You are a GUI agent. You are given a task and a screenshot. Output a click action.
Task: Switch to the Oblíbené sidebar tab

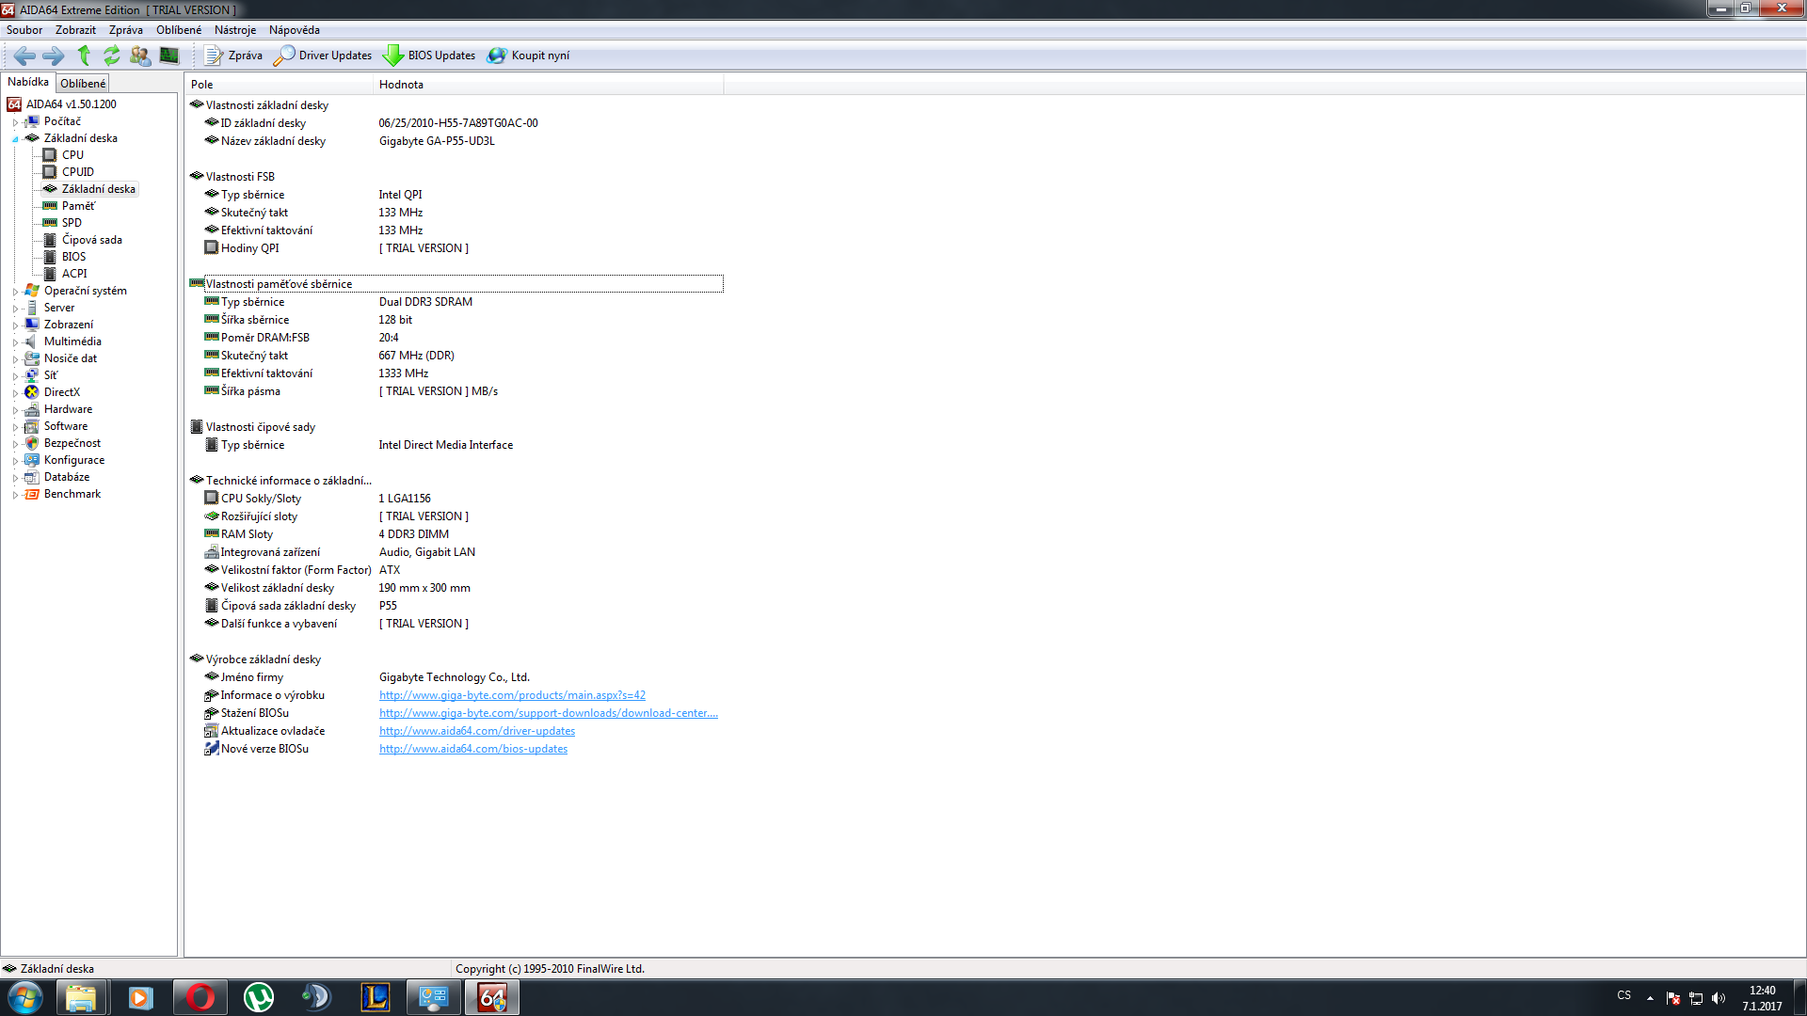83,84
